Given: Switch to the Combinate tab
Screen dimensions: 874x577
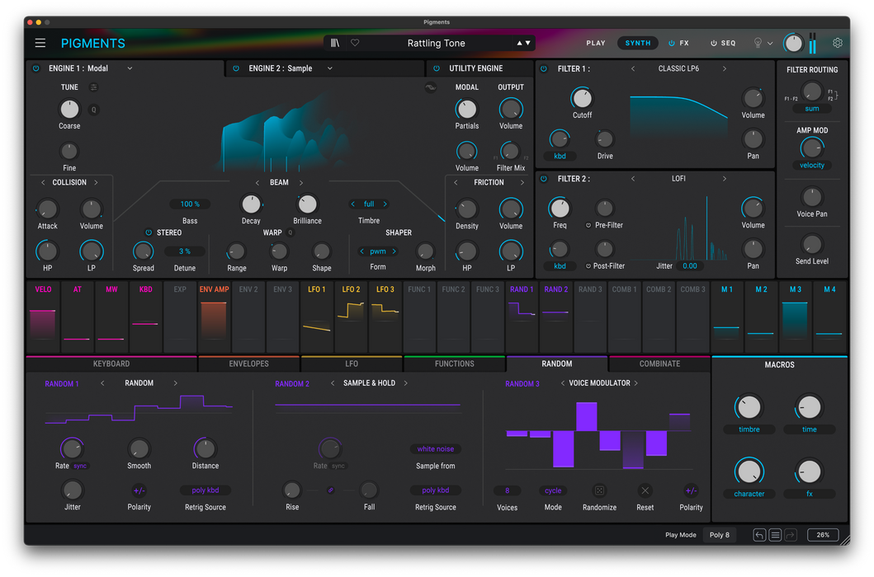Looking at the screenshot, I should pos(659,364).
